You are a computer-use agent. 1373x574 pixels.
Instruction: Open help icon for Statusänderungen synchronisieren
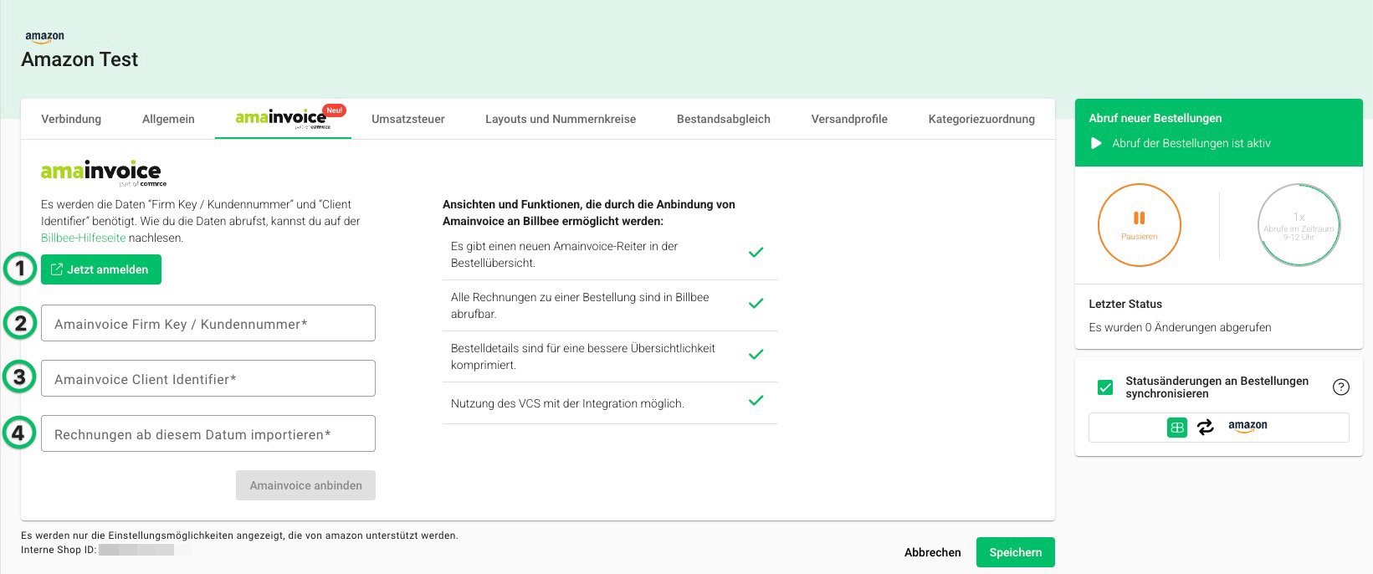1340,387
